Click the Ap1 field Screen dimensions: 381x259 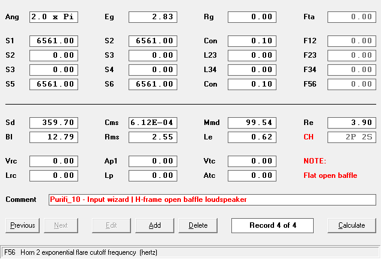(153, 161)
